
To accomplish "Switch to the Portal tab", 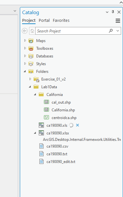I will pos(44,20).
